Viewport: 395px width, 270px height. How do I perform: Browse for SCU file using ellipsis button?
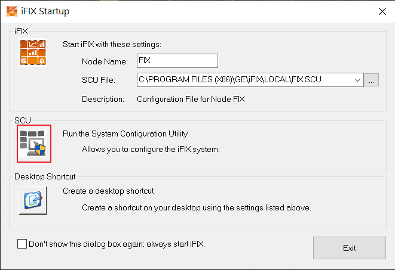pos(372,80)
